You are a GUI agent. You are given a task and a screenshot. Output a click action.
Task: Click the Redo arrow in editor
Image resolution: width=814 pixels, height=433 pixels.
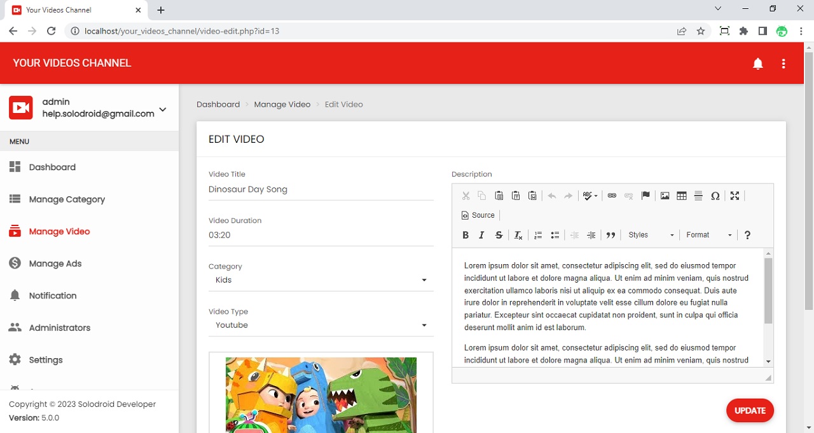coord(569,196)
